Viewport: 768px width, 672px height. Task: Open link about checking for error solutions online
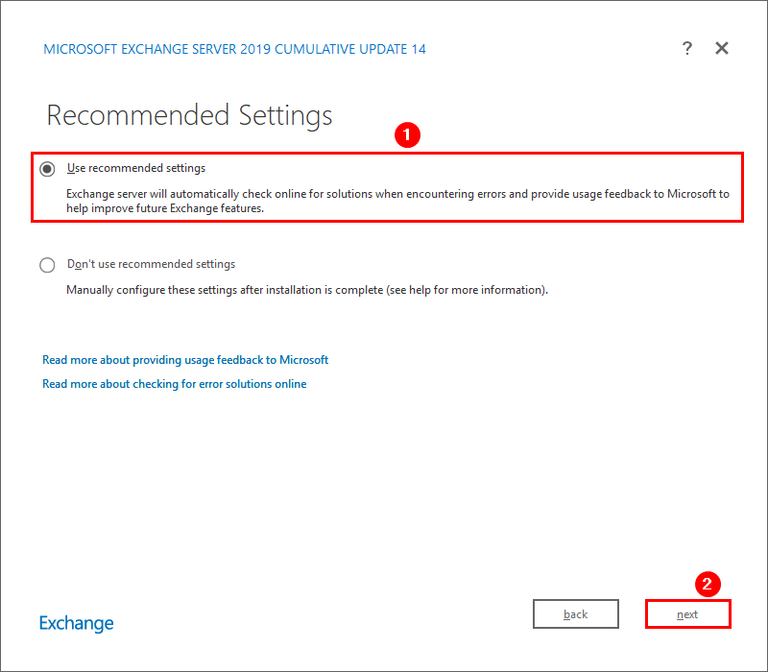click(175, 384)
